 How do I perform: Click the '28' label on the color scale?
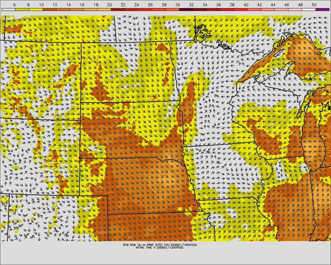point(164,5)
